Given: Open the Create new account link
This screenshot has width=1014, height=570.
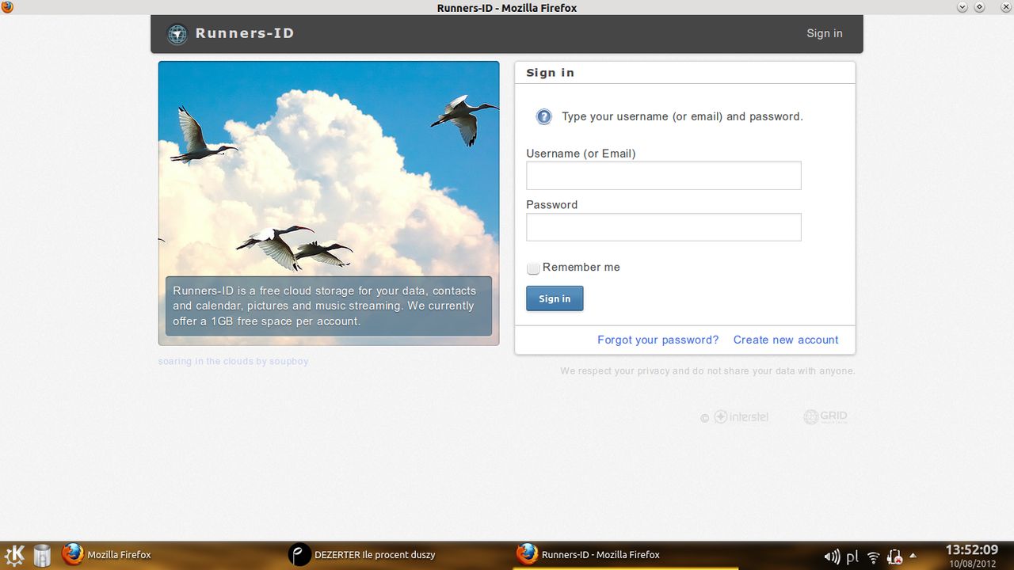Looking at the screenshot, I should pos(786,340).
